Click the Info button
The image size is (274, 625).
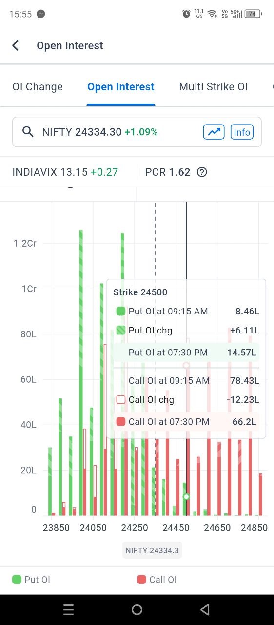(x=242, y=132)
